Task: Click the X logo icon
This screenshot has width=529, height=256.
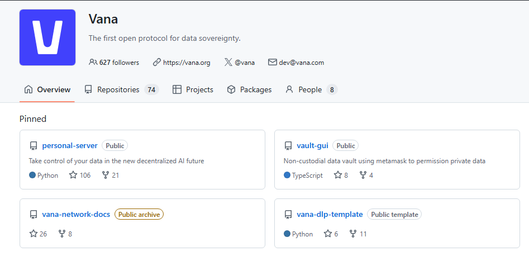Action: tap(228, 62)
